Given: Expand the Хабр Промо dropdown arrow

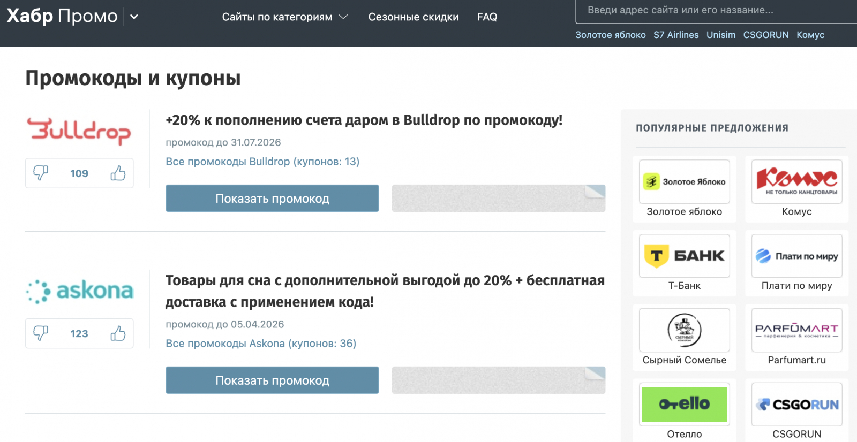Looking at the screenshot, I should pyautogui.click(x=134, y=17).
